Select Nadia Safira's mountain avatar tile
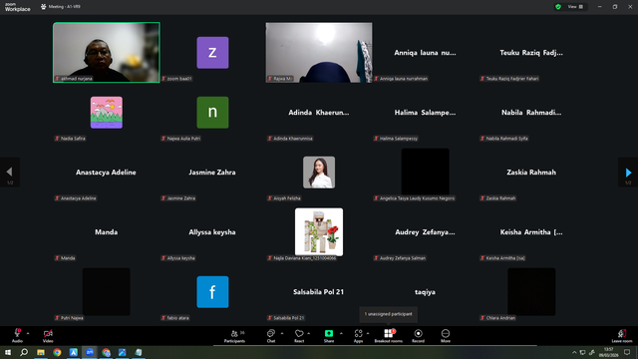Screen dimensions: 638x359 [x=107, y=113]
